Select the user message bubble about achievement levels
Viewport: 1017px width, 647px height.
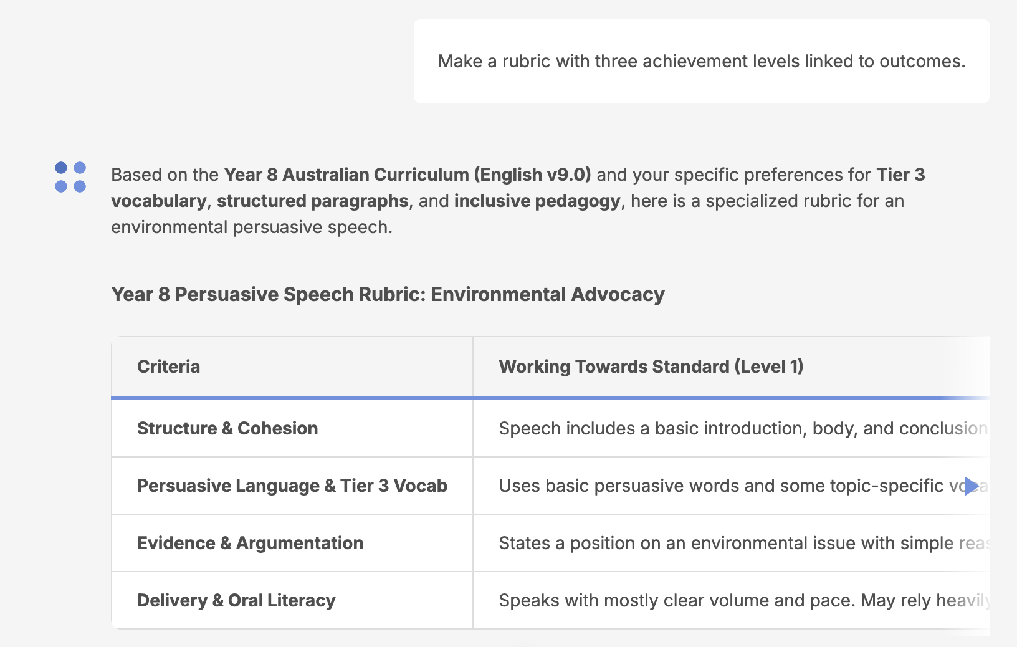(x=701, y=61)
